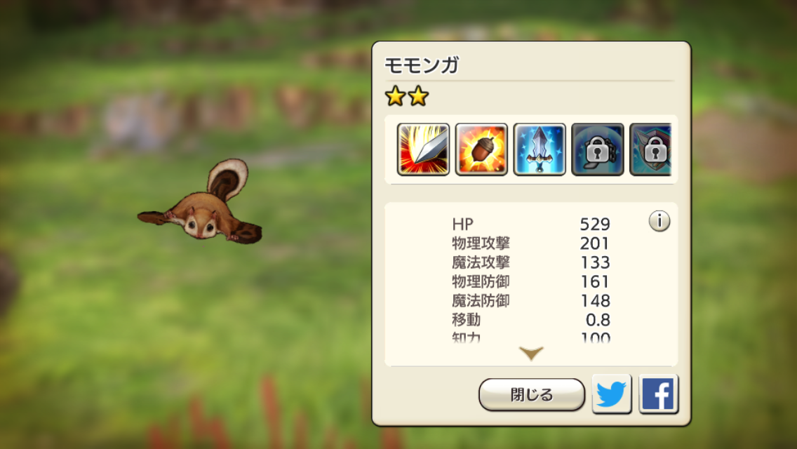The image size is (797, 449).
Task: Open the stats info button
Action: pyautogui.click(x=659, y=221)
